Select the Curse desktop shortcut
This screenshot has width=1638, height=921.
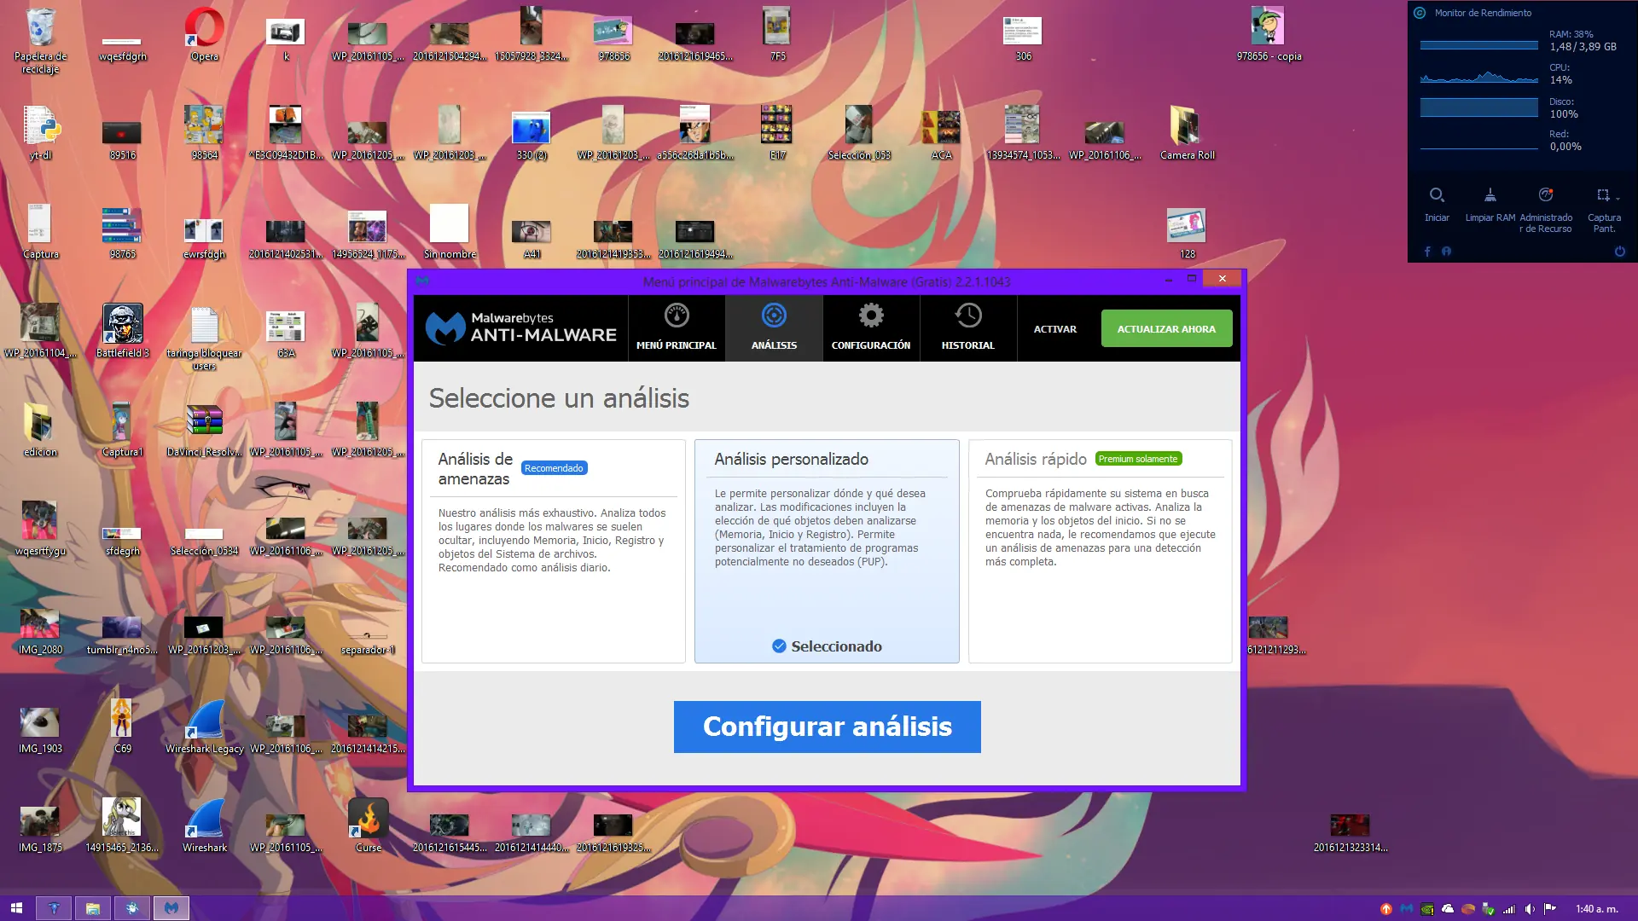pyautogui.click(x=368, y=825)
